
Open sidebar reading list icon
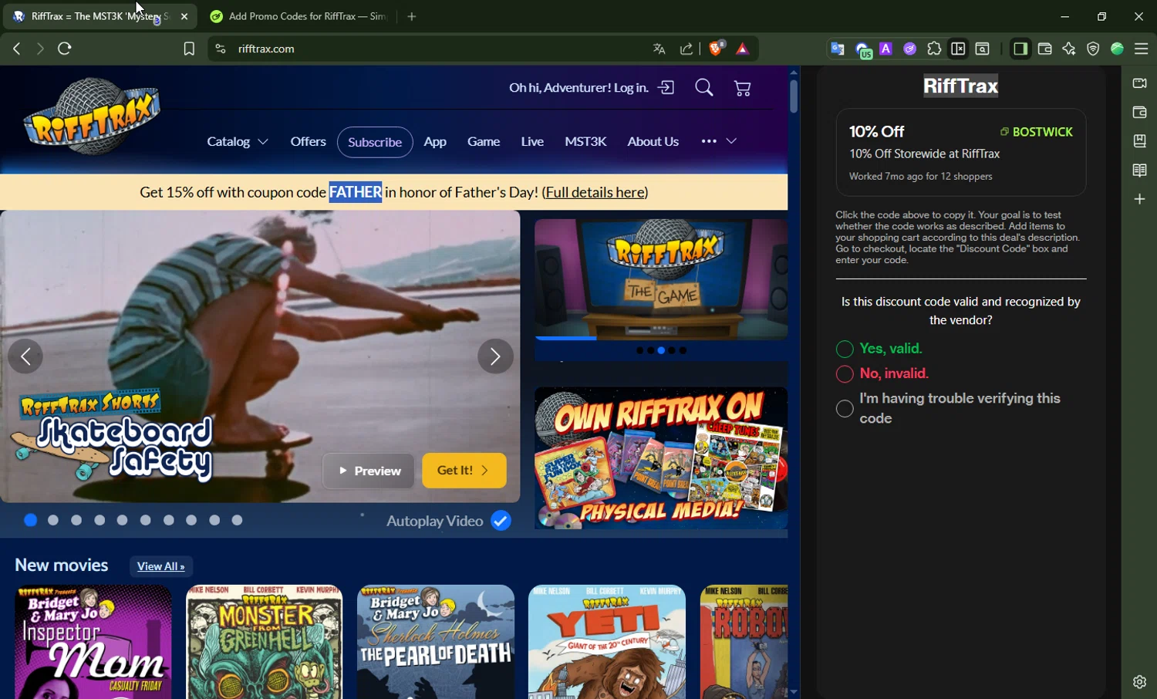click(1139, 171)
